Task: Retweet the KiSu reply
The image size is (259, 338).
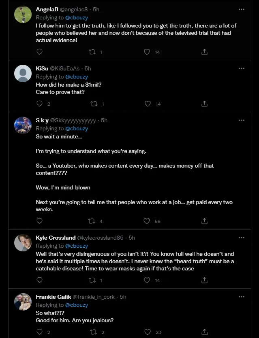Action: pos(94,104)
